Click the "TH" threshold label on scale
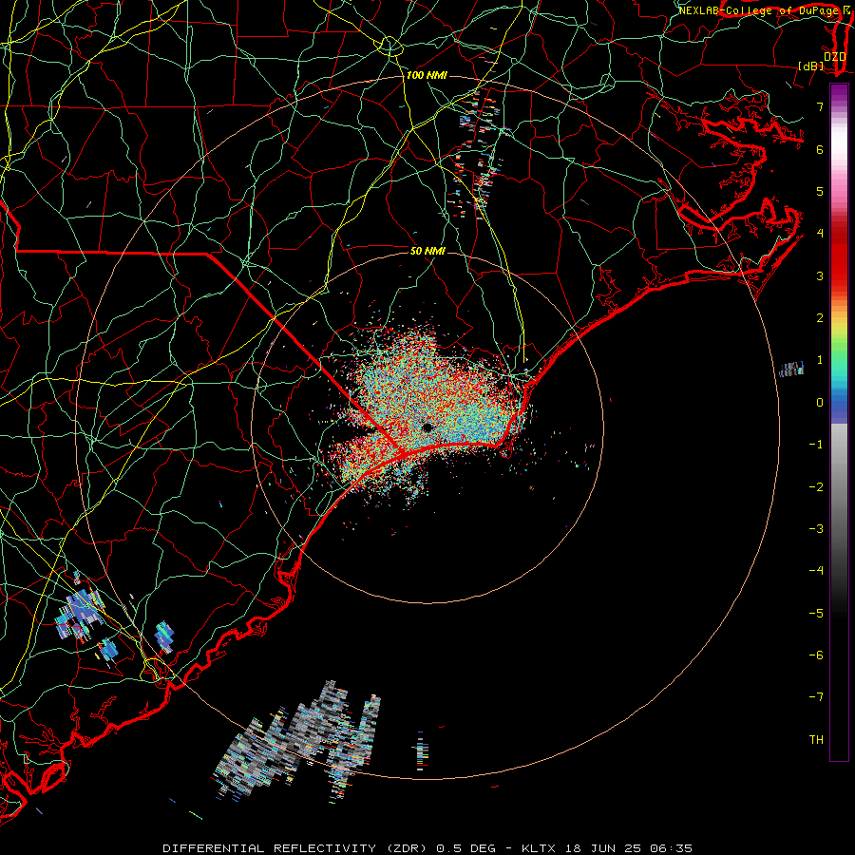The image size is (855, 855). pyautogui.click(x=816, y=739)
